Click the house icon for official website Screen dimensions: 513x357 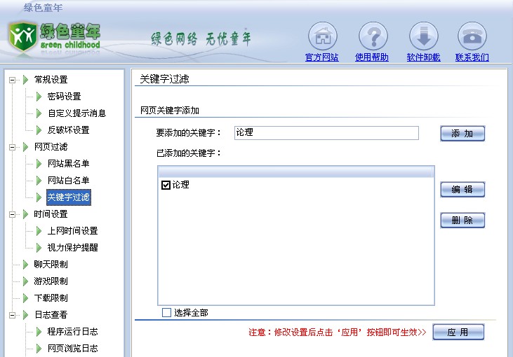(323, 36)
